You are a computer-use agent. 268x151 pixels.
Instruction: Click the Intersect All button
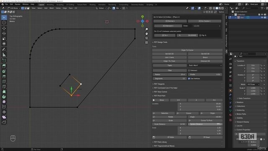(x=205, y=61)
